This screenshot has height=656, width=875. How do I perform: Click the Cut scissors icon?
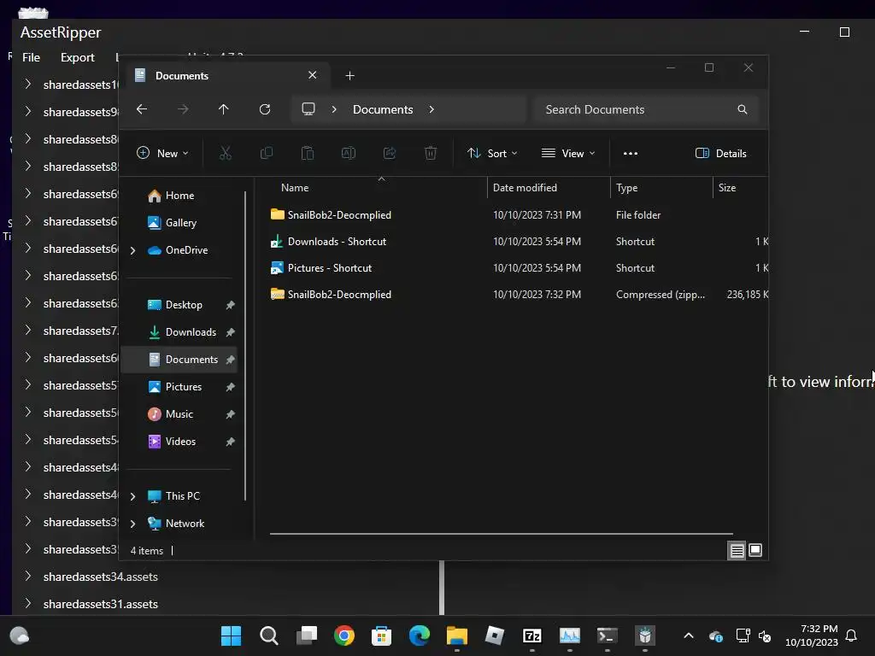[x=226, y=154]
